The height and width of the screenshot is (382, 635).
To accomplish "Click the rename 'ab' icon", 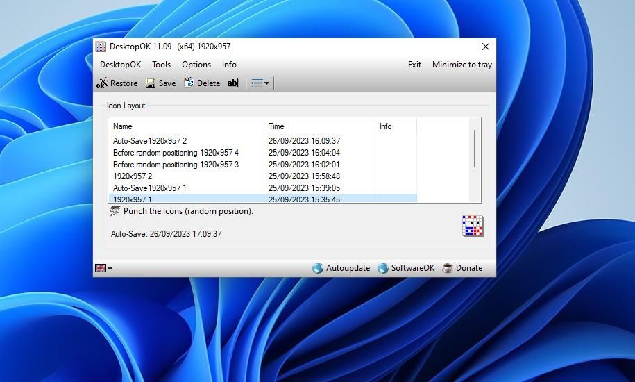I will point(232,83).
